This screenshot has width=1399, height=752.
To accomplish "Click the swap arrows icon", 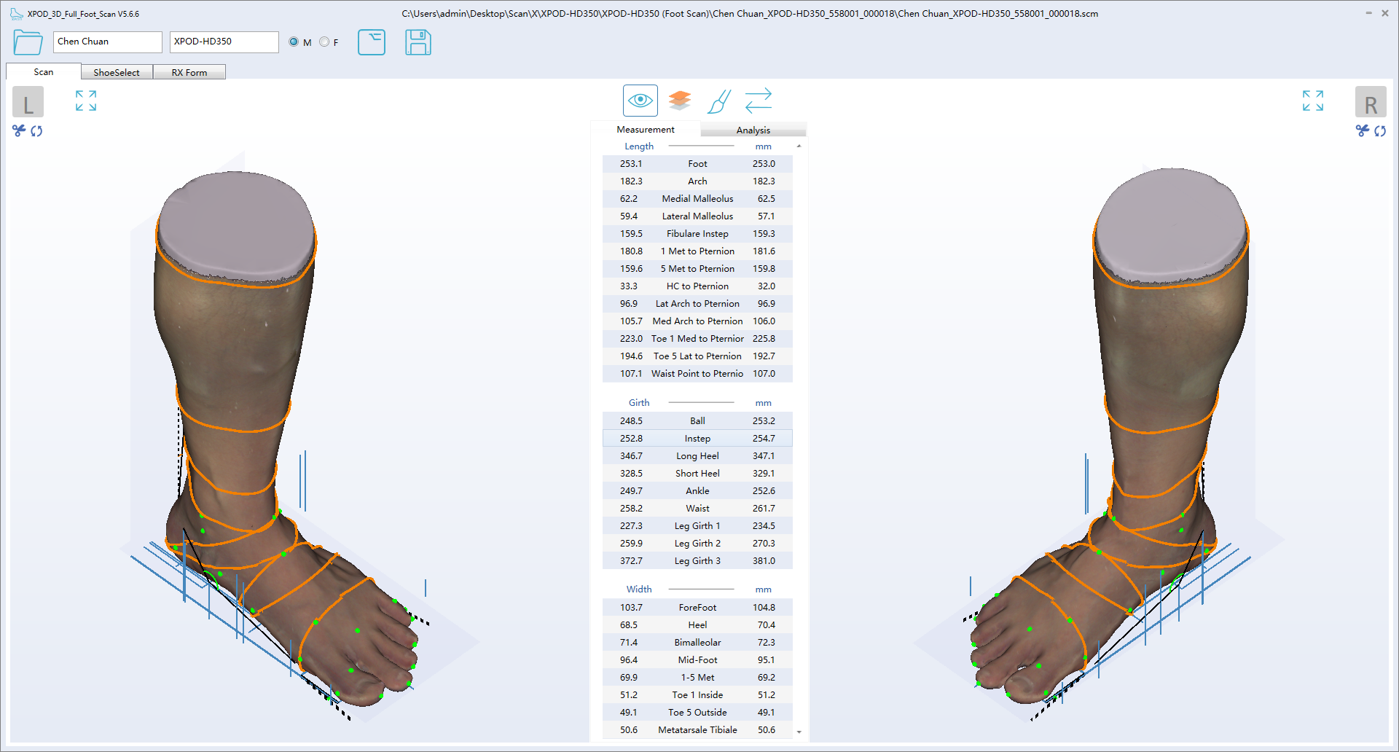I will click(x=758, y=101).
